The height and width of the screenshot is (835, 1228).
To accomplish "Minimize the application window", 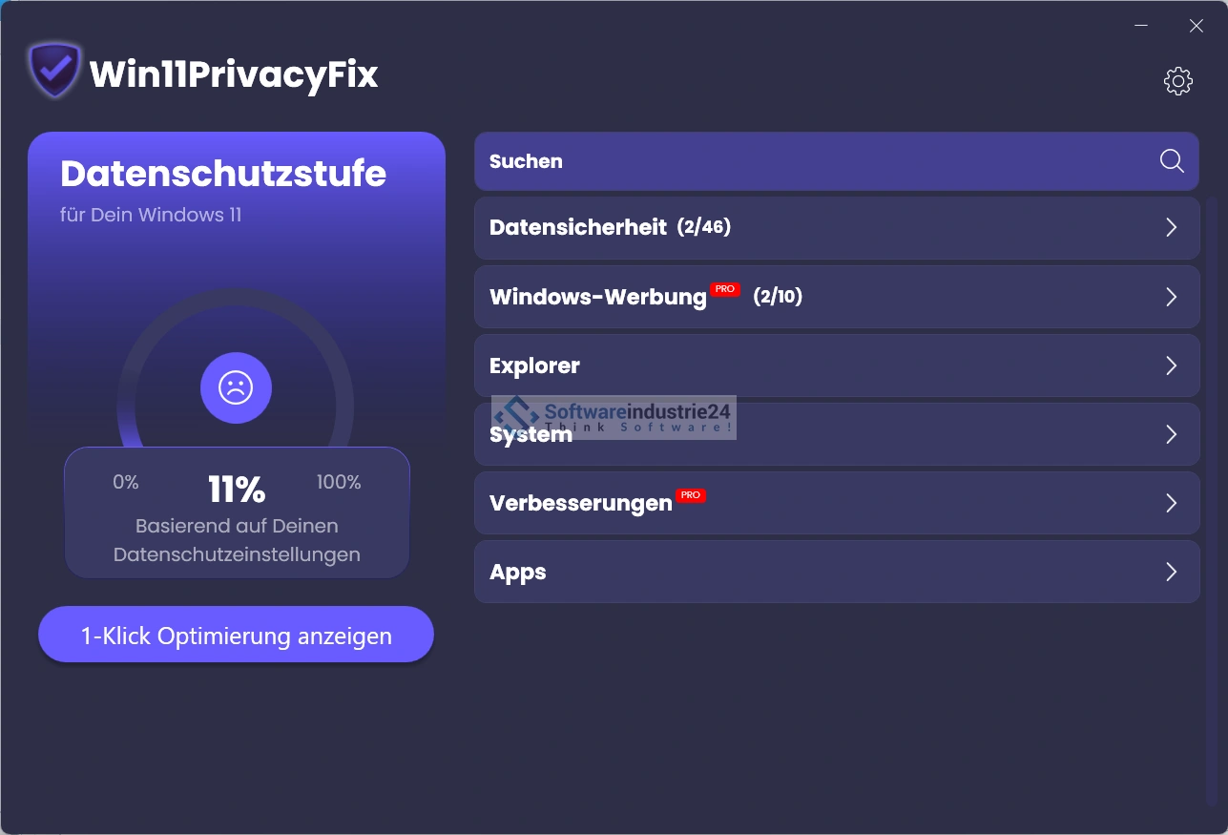I will tap(1141, 26).
